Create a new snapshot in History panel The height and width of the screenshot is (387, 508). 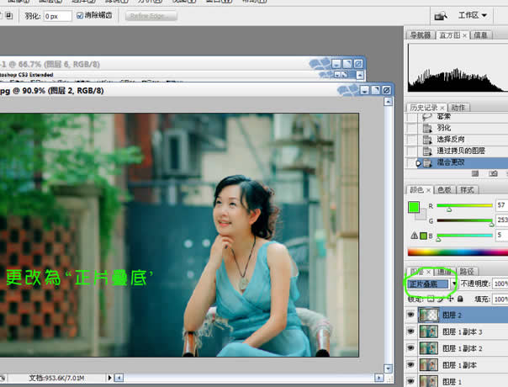pyautogui.click(x=493, y=173)
